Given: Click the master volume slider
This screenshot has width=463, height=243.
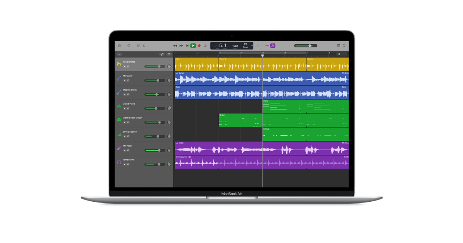Looking at the screenshot, I should 306,46.
